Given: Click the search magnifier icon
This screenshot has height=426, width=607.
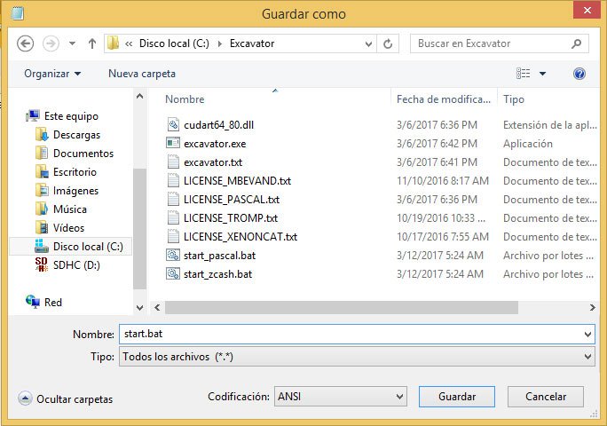Looking at the screenshot, I should click(x=577, y=43).
